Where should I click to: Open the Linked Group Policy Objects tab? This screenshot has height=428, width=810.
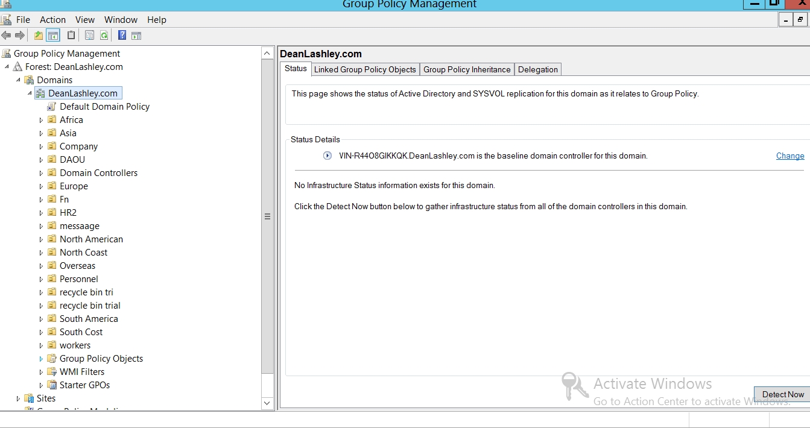(x=365, y=69)
